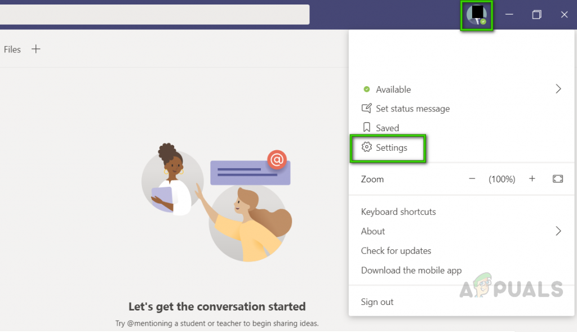
Task: Click the add-a-tab plus icon beside Files
Action: pyautogui.click(x=36, y=49)
